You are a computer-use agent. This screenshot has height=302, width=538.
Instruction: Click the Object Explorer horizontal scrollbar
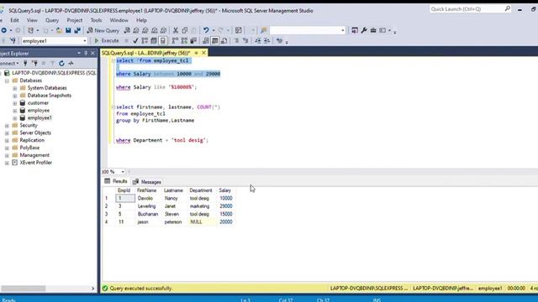[24, 289]
